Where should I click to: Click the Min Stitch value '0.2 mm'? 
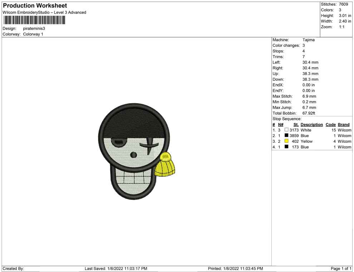tap(309, 102)
